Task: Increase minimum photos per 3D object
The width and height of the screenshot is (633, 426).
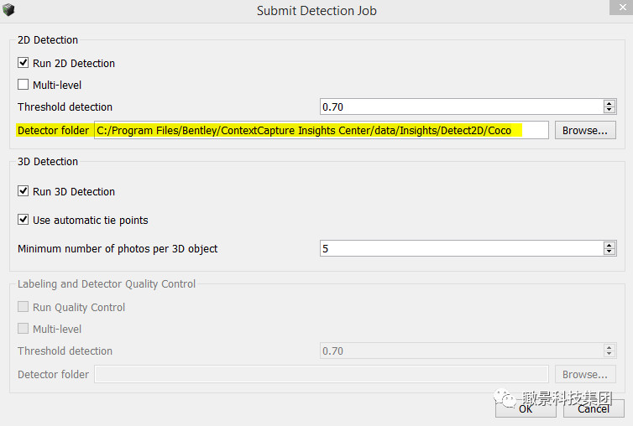Action: pyautogui.click(x=609, y=245)
